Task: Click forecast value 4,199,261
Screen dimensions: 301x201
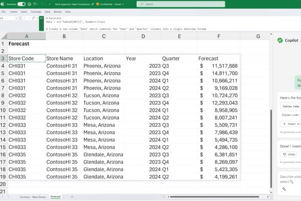Action: point(219,177)
